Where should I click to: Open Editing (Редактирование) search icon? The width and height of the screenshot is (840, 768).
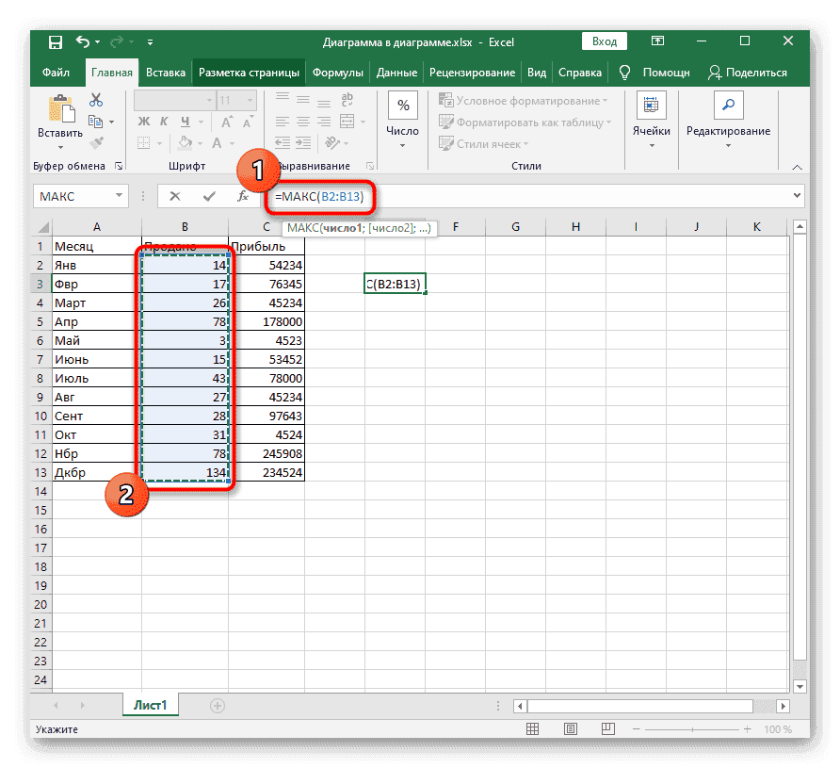click(x=728, y=106)
